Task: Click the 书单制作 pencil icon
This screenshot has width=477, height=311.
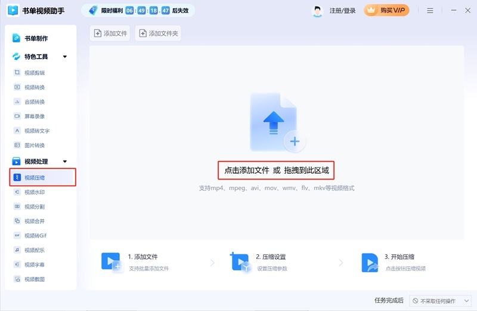Action: click(16, 38)
